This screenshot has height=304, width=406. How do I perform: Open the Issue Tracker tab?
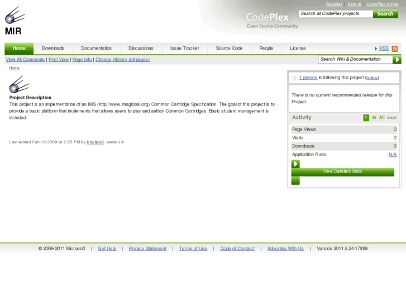click(x=185, y=49)
